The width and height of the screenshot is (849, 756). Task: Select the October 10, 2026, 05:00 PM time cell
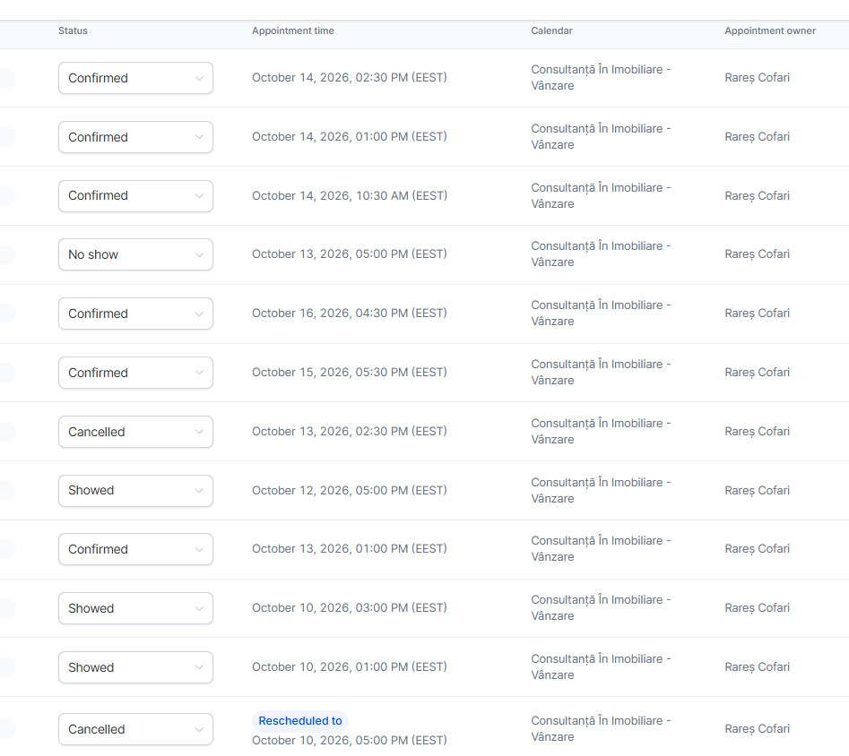click(350, 740)
